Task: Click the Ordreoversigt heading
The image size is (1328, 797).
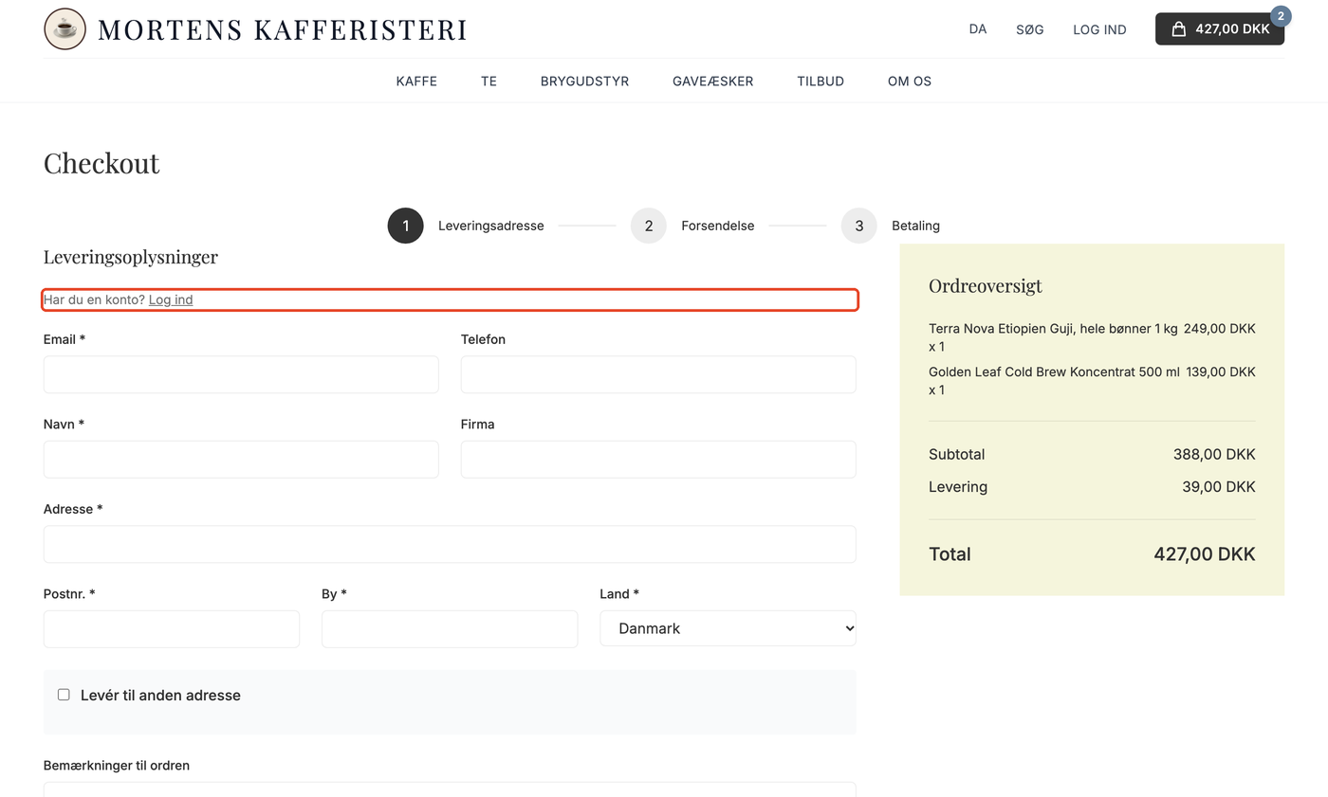Action: pos(986,285)
